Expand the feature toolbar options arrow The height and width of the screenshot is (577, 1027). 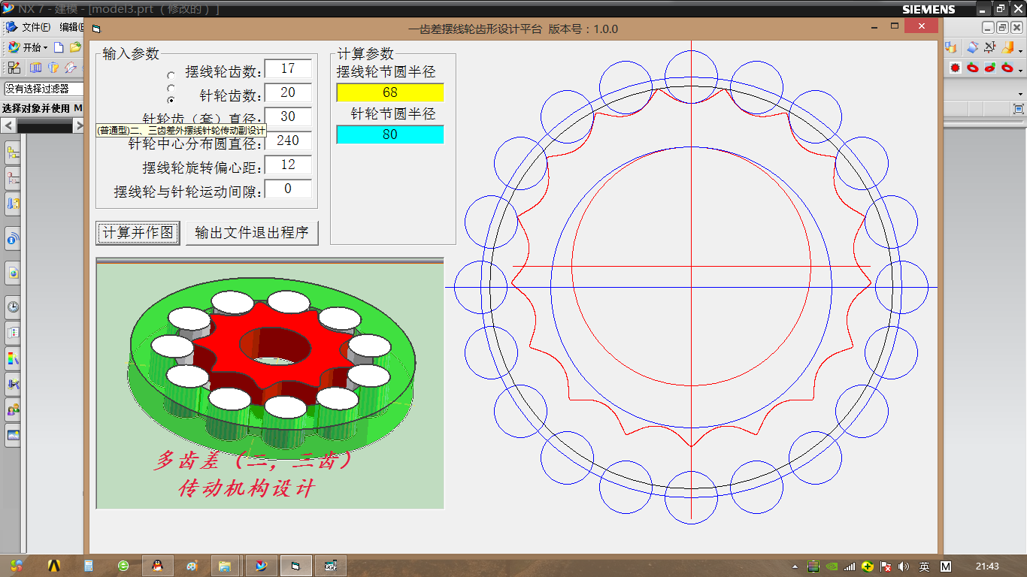point(1021,50)
